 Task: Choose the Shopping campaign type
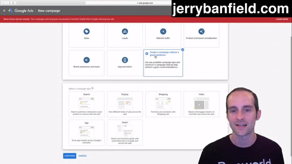163,104
